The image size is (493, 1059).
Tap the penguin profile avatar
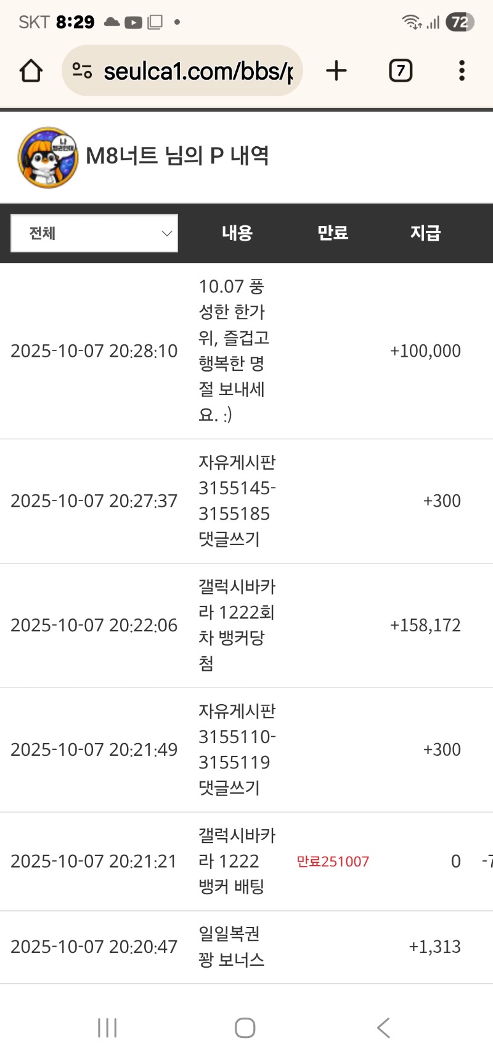point(48,157)
